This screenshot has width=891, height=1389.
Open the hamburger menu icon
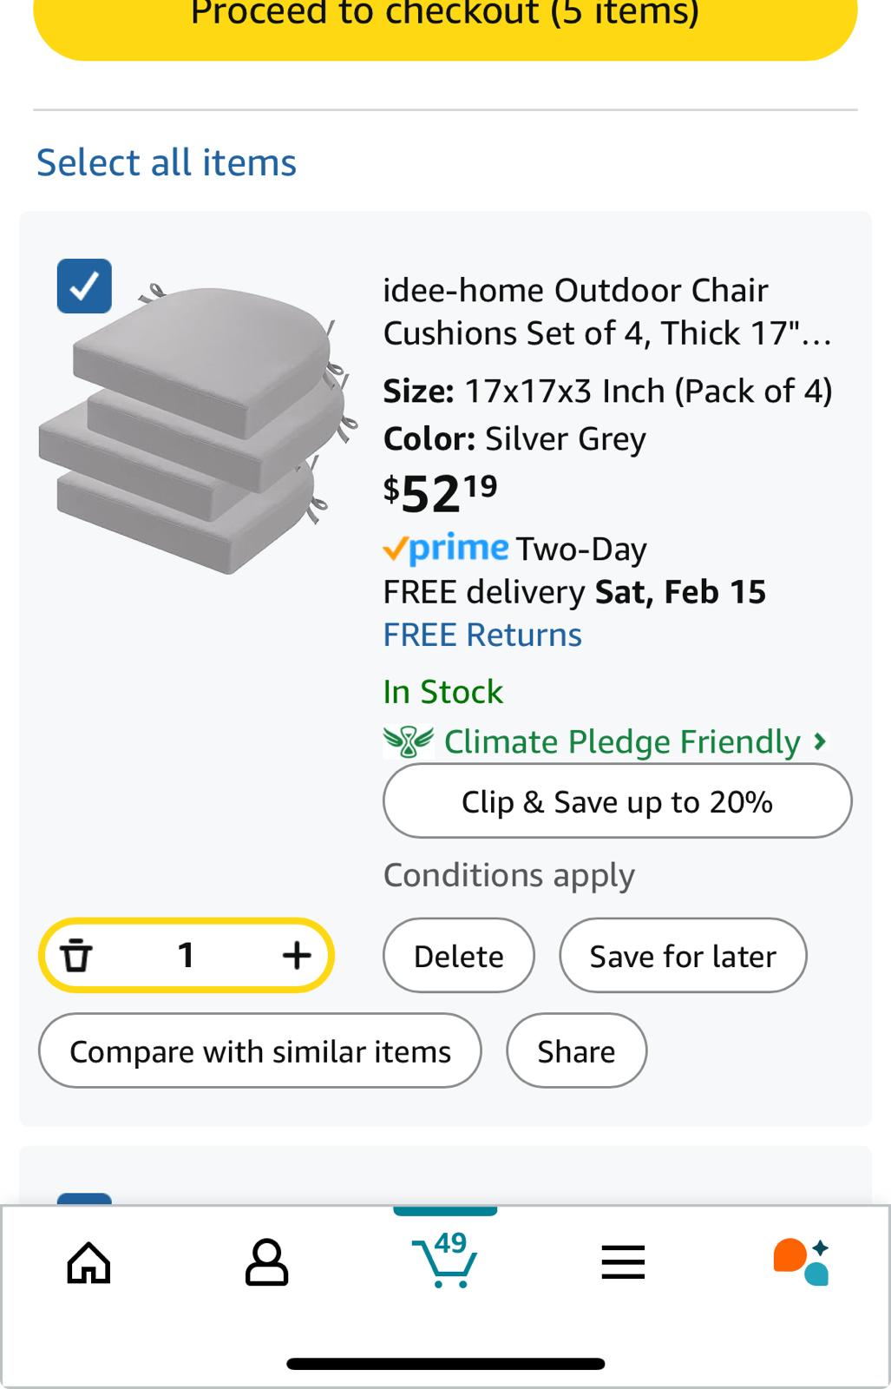[x=623, y=1262]
